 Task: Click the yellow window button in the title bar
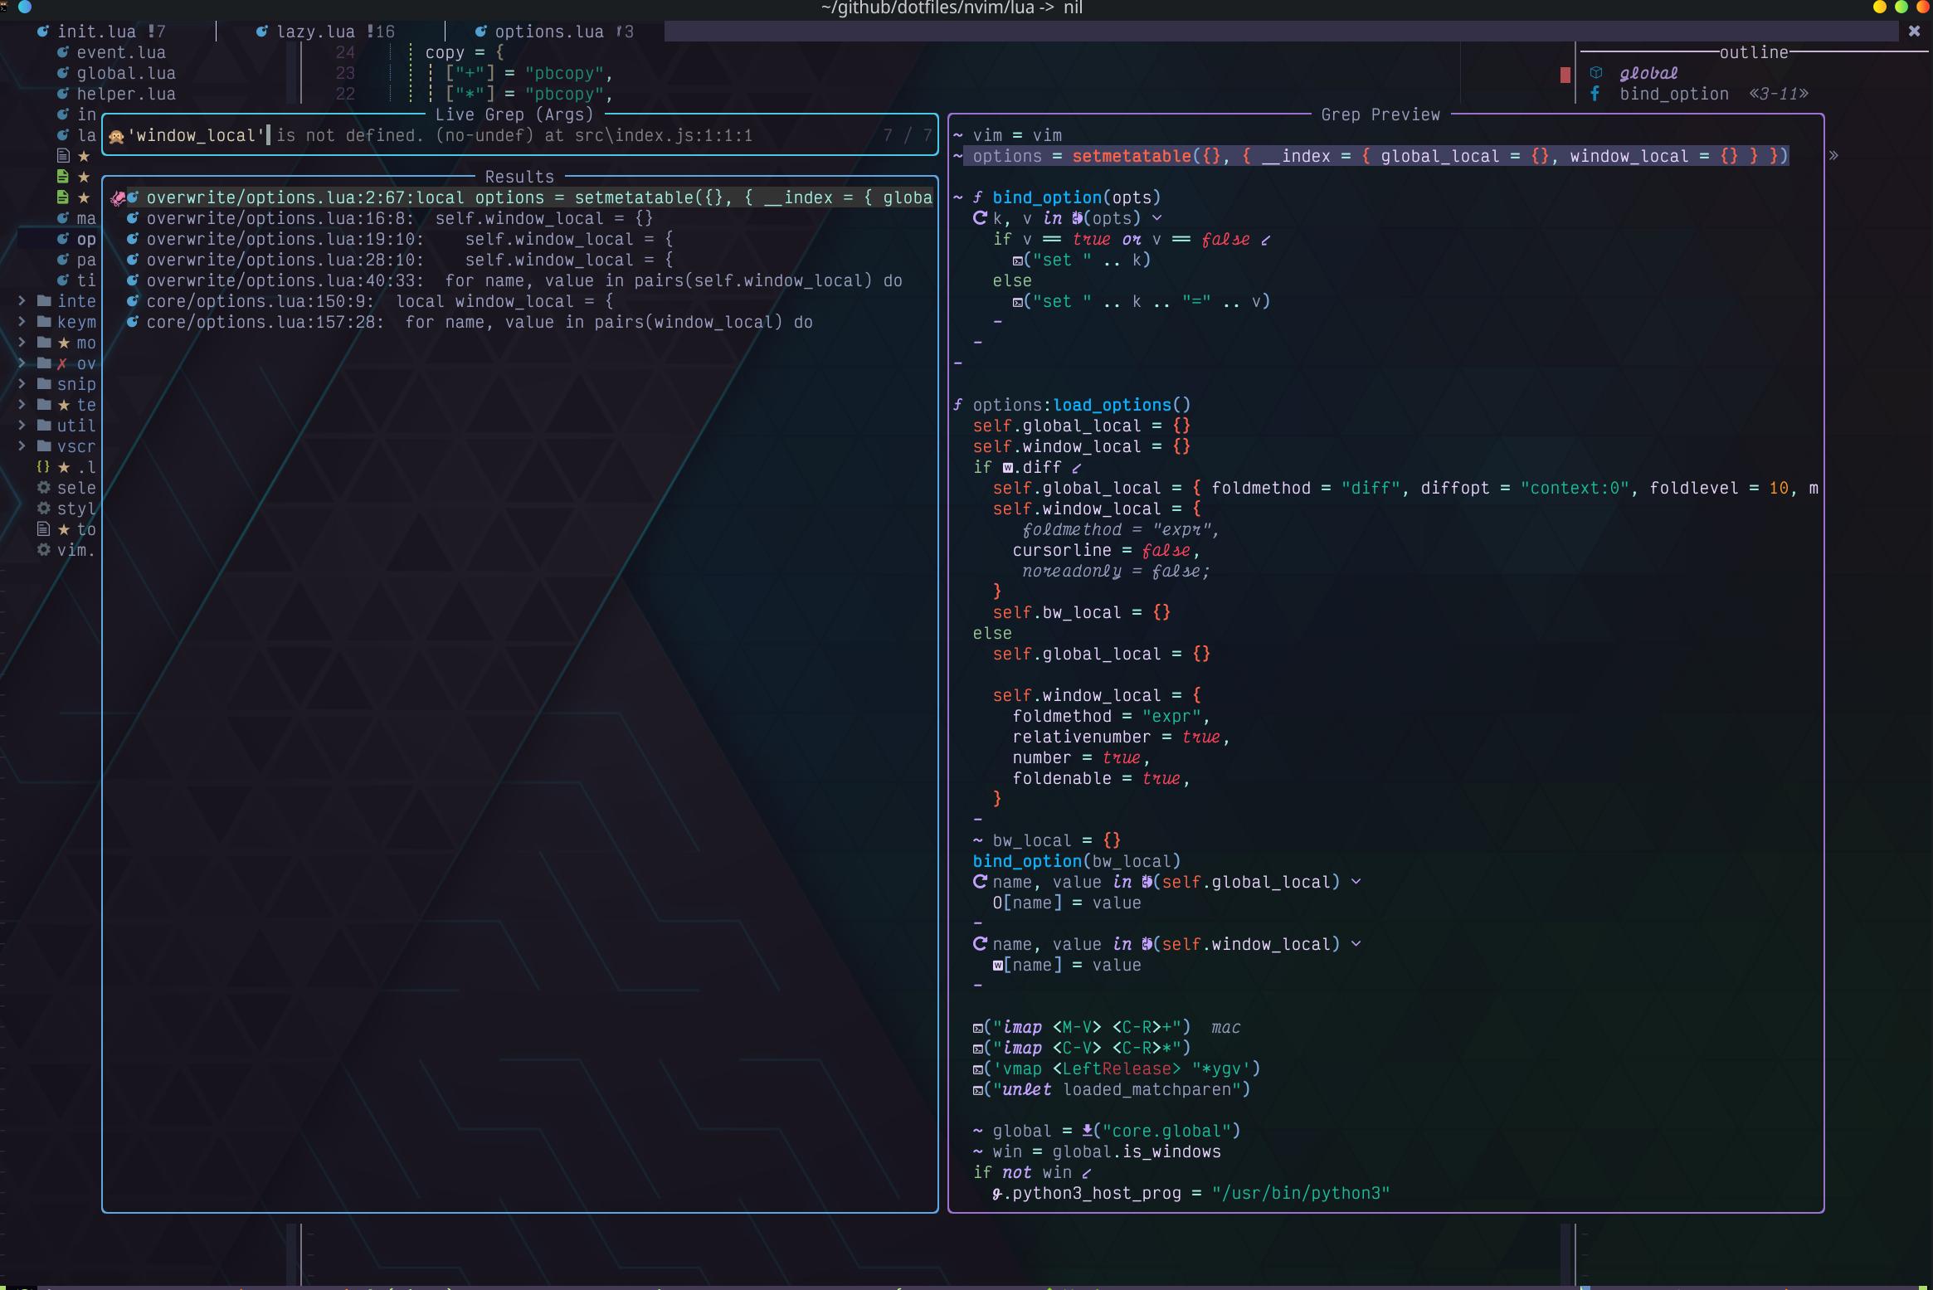pos(1880,7)
